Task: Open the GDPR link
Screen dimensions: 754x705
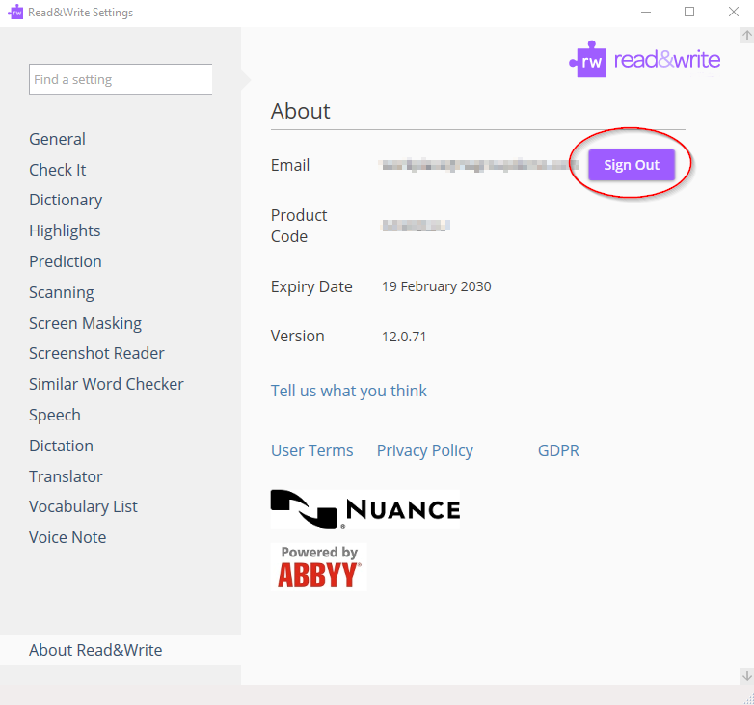Action: [558, 450]
